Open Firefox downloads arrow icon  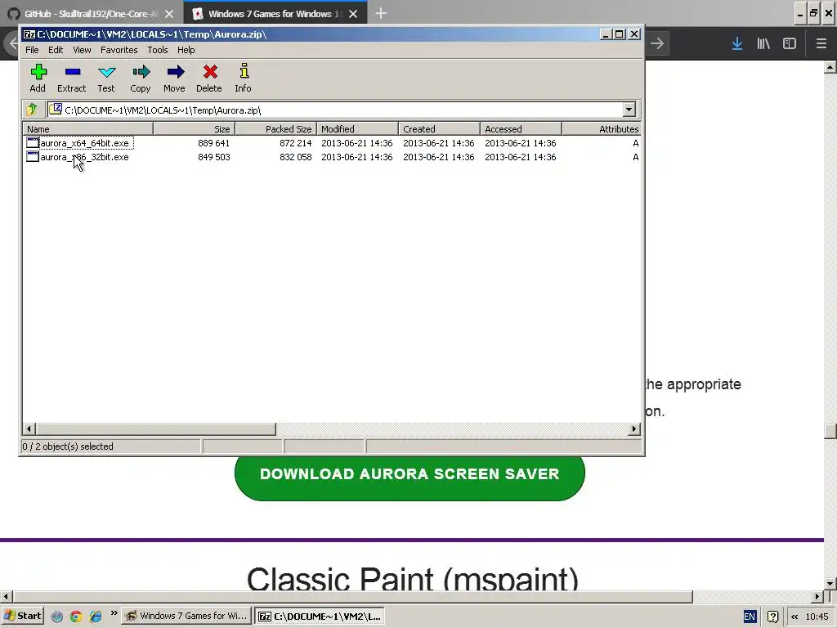pyautogui.click(x=737, y=44)
